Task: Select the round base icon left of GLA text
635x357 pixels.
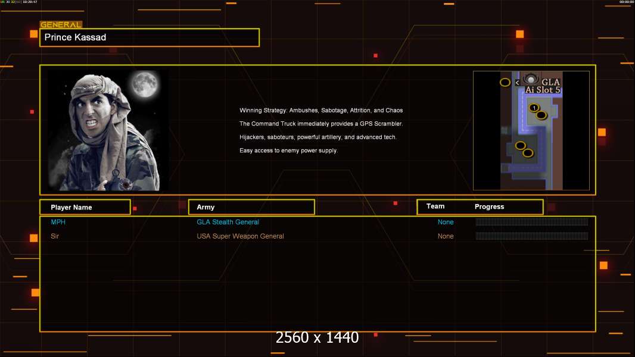Action: (530, 79)
